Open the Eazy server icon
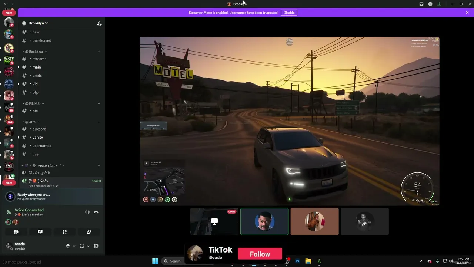Image resolution: width=474 pixels, height=267 pixels. 9,60
